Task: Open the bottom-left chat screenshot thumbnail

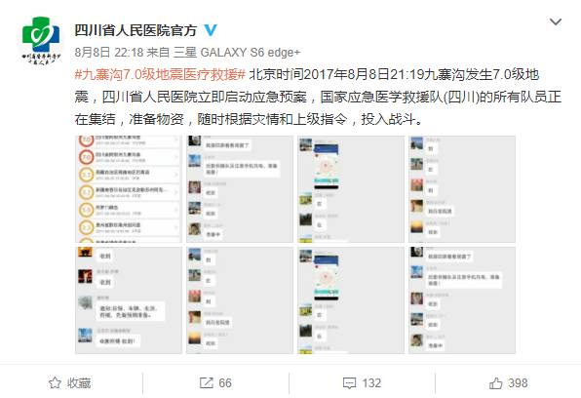Action: (x=129, y=300)
